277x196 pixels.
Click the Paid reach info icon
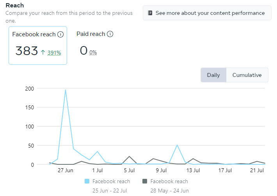pyautogui.click(x=110, y=34)
